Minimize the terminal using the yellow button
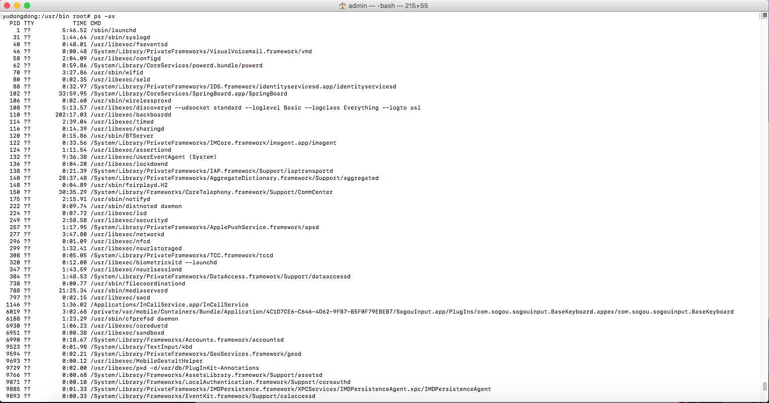This screenshot has width=769, height=403. (17, 6)
